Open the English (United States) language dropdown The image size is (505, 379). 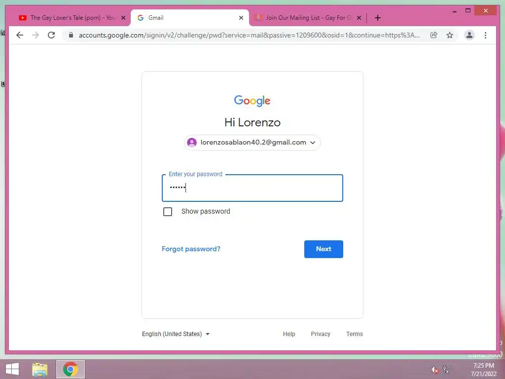(x=176, y=334)
